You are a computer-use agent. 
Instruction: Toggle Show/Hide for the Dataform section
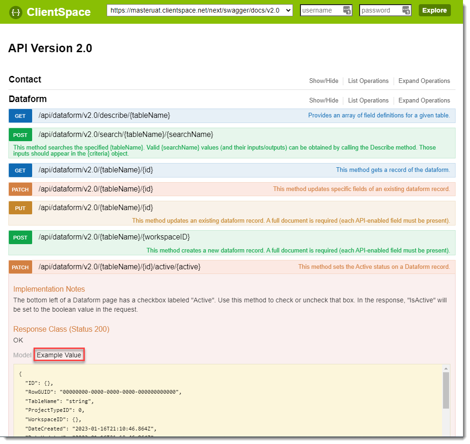[x=324, y=101]
